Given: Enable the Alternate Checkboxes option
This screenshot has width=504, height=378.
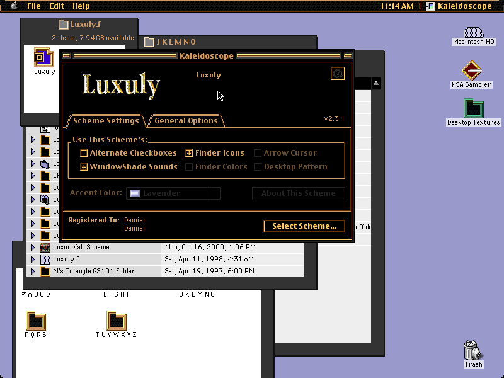Looking at the screenshot, I should pos(84,153).
